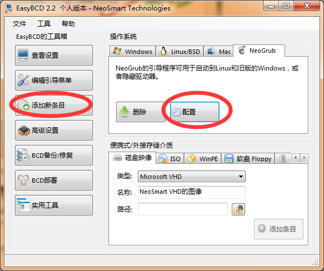Open the 工具 menu
324x271 pixels.
[x=44, y=23]
